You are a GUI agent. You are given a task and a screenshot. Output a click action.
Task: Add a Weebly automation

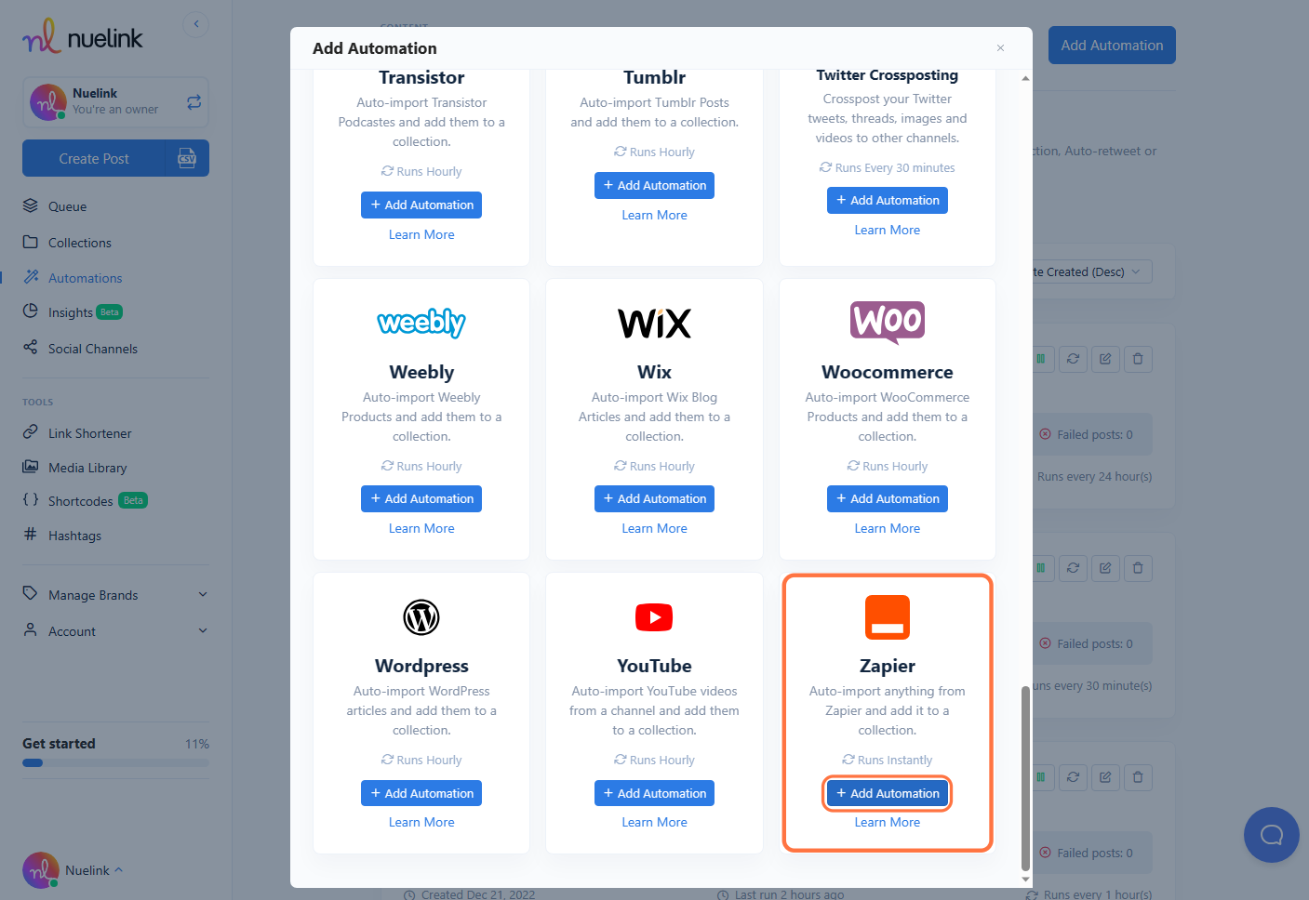pos(421,498)
